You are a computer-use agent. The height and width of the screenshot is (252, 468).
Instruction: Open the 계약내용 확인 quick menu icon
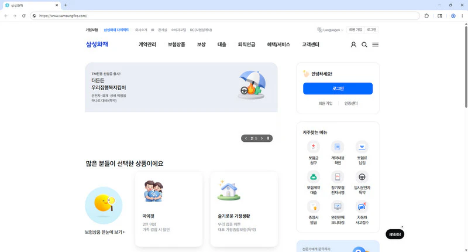point(338,147)
